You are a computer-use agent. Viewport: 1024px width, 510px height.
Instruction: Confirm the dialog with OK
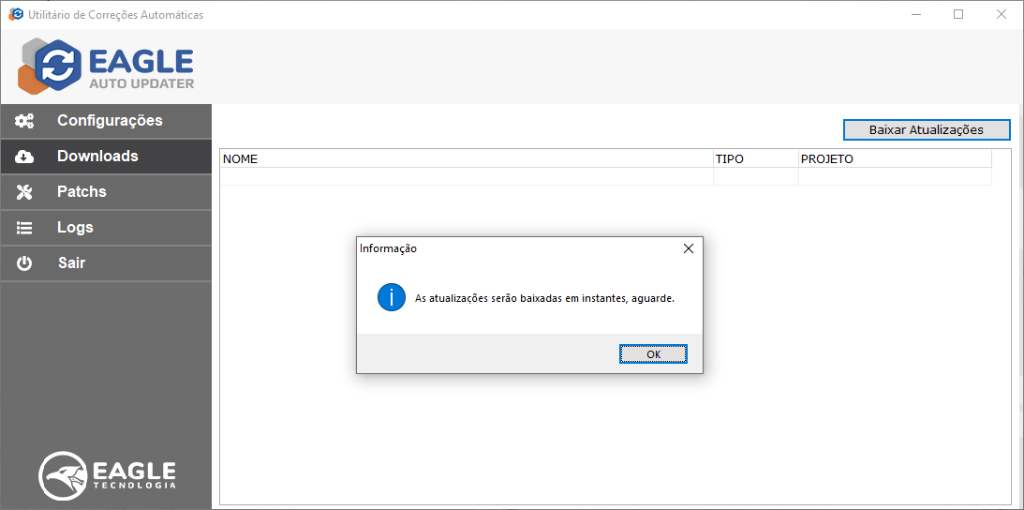[653, 353]
